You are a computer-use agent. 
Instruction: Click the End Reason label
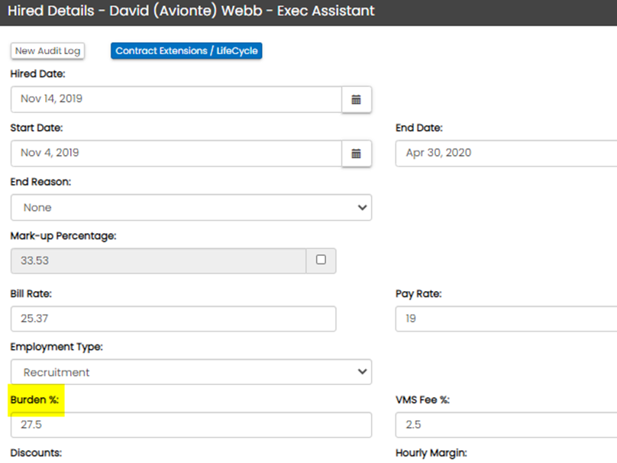click(x=41, y=182)
